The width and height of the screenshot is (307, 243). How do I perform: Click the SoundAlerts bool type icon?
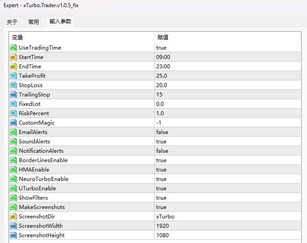point(13,142)
